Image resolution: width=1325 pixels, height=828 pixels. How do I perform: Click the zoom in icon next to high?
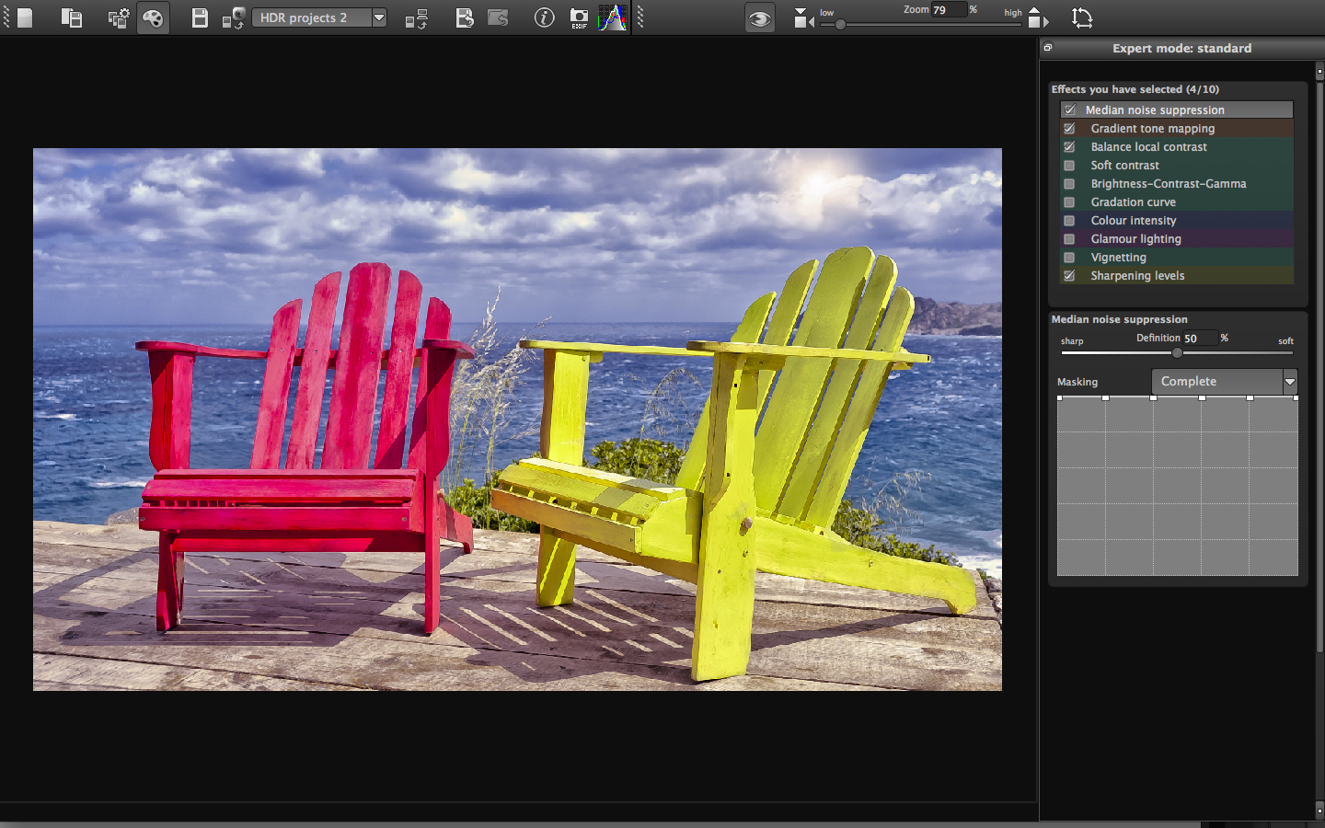[x=1037, y=17]
